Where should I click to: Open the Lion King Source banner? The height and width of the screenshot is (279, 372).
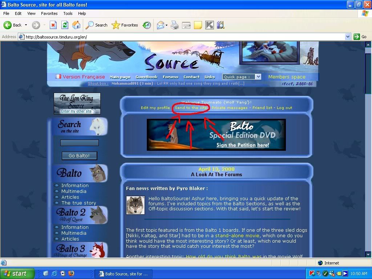click(77, 104)
